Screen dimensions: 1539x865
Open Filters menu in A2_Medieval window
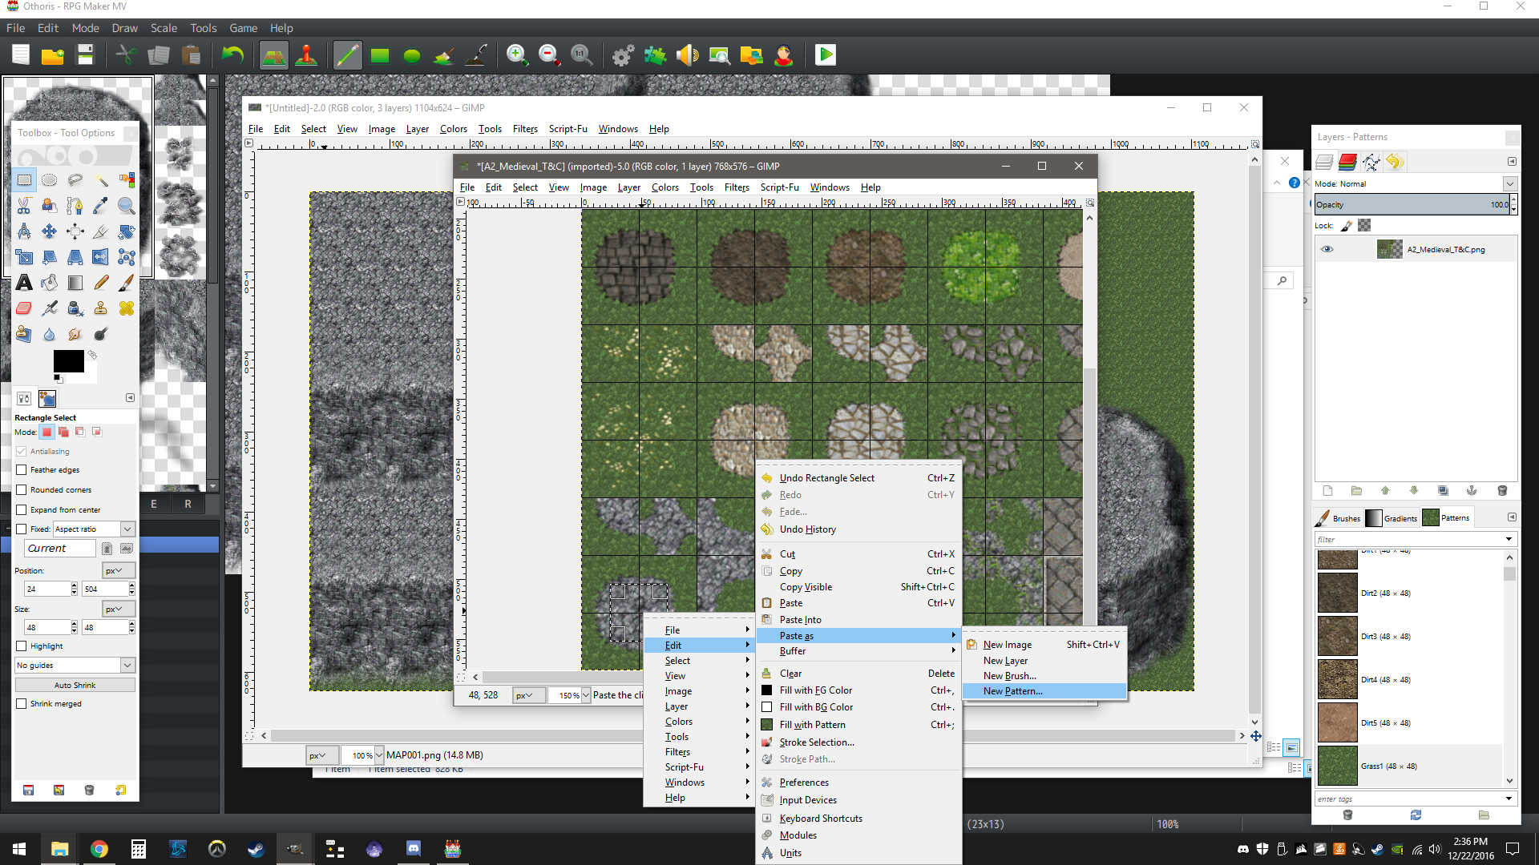(x=737, y=187)
